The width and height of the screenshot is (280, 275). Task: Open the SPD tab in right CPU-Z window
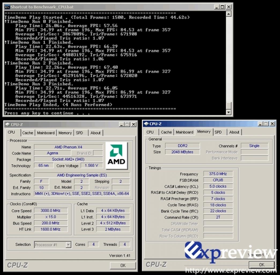218,132
